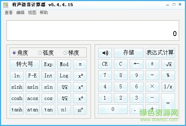Click the cube root key

64,98
